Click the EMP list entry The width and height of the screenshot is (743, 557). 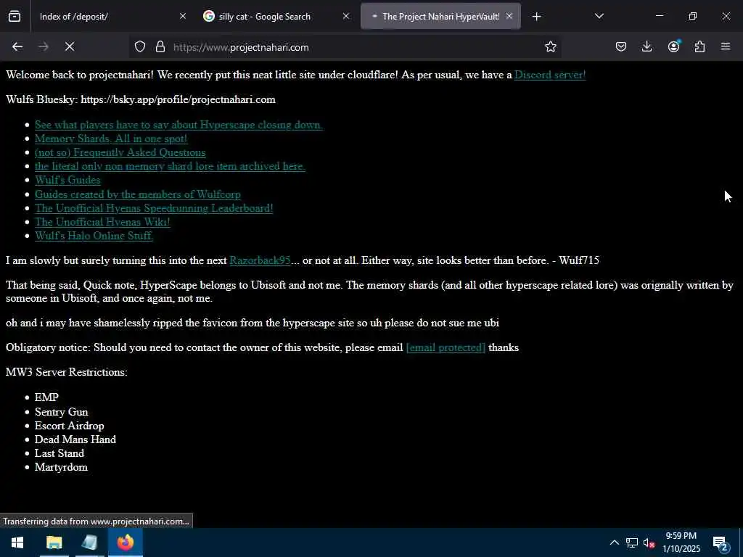46,397
